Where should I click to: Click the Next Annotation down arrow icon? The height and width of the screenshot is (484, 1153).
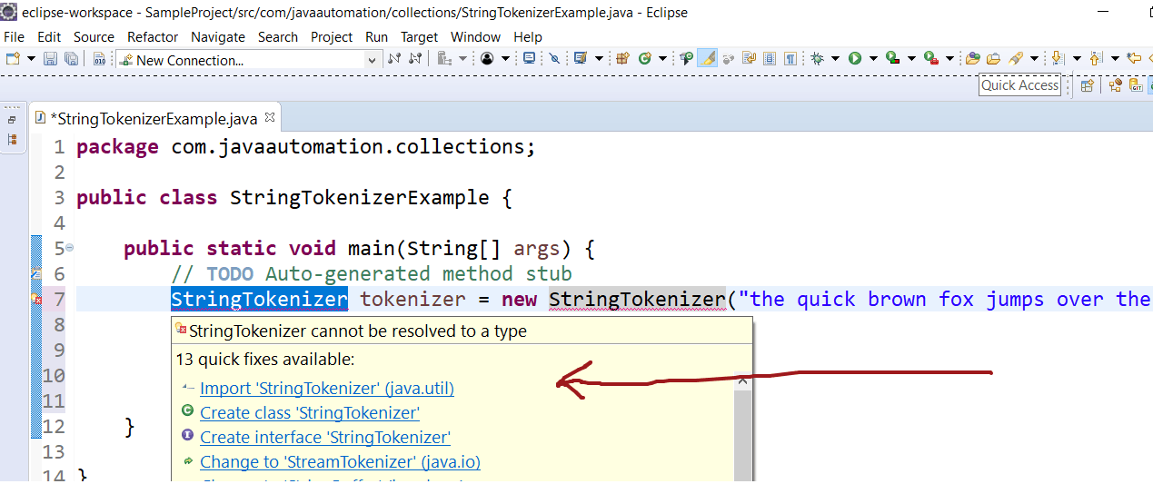[1057, 59]
